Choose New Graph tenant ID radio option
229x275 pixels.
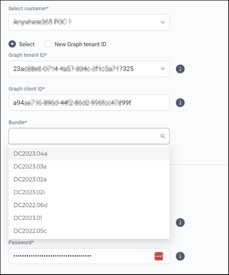coord(48,44)
